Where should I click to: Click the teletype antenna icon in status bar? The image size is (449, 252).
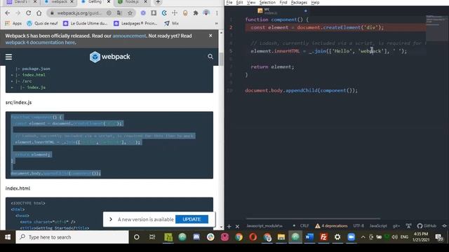click(408, 225)
